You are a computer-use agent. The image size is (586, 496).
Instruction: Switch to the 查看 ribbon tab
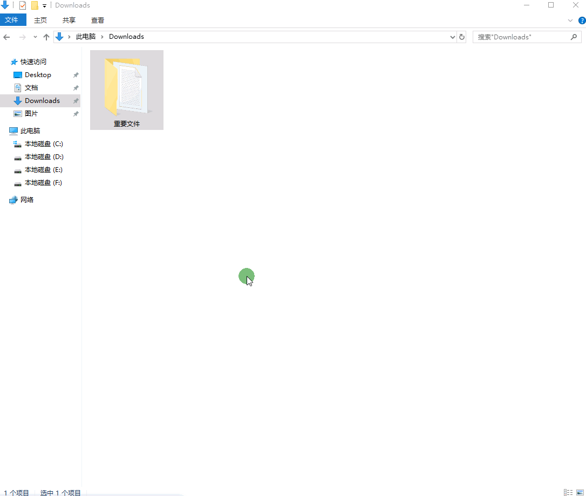point(98,20)
